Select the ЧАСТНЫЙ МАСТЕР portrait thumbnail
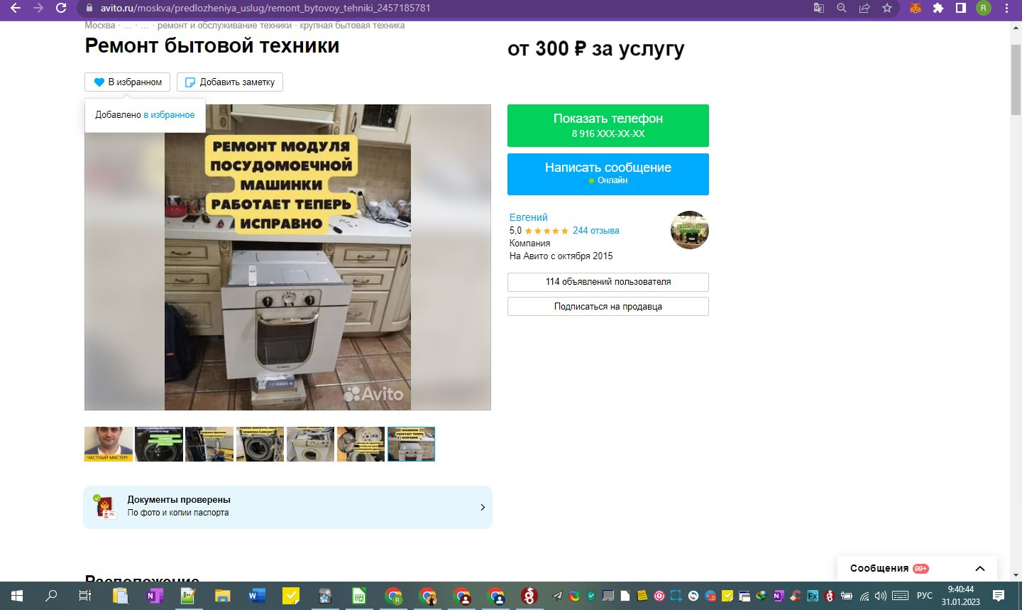 pyautogui.click(x=109, y=444)
